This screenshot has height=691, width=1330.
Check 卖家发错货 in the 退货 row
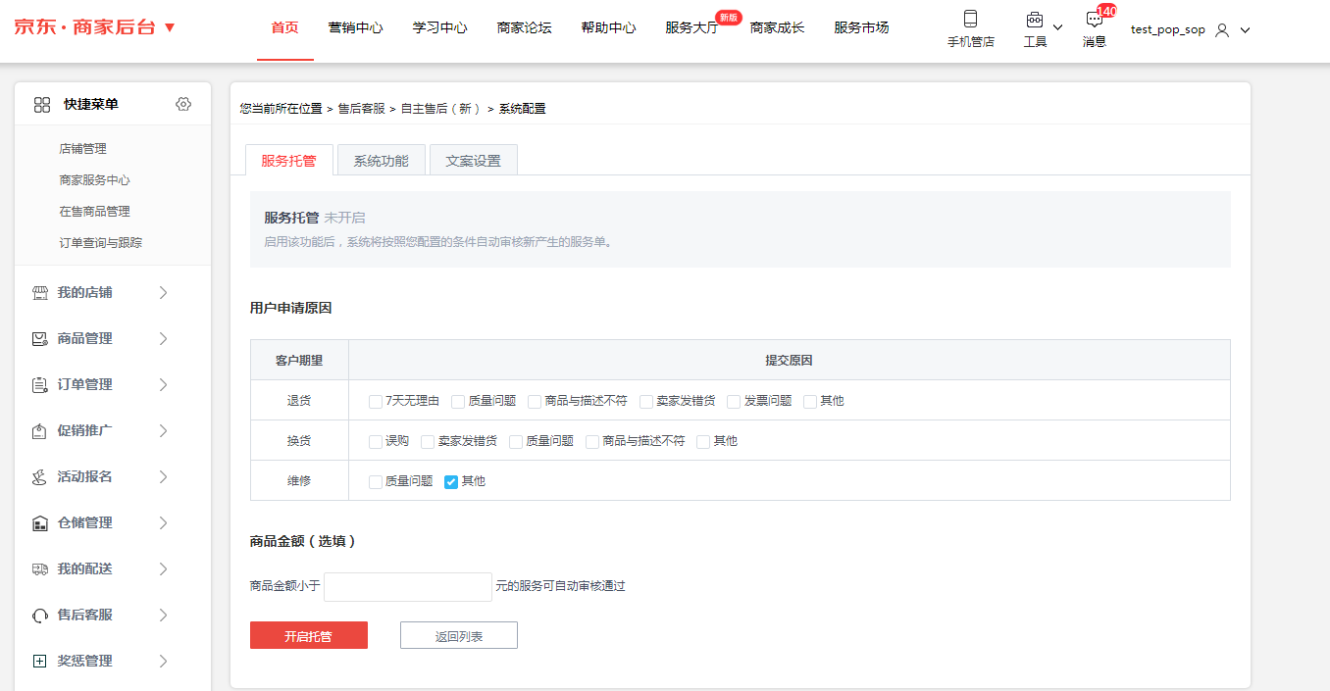(646, 401)
